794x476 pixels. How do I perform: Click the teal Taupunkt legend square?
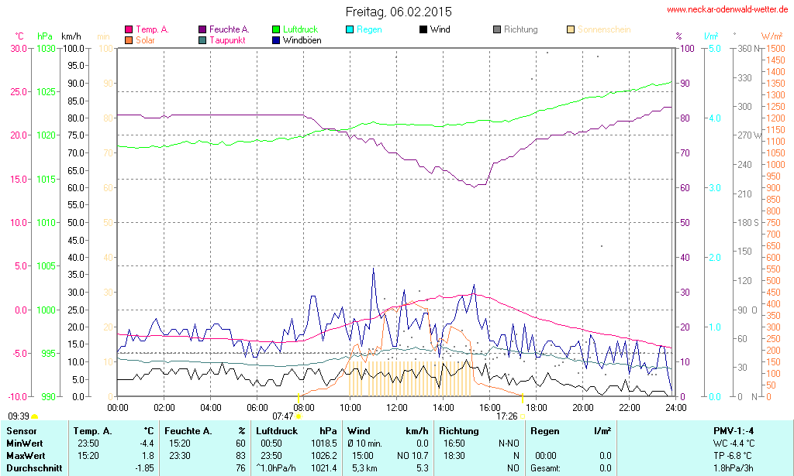202,39
